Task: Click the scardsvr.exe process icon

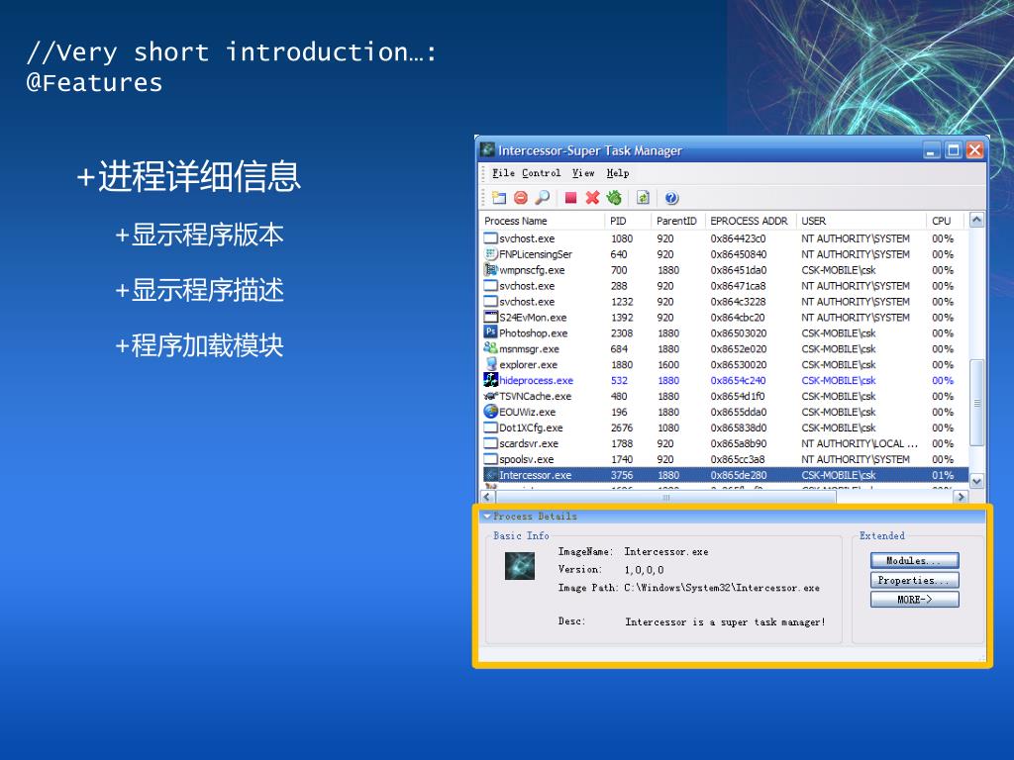Action: (491, 442)
